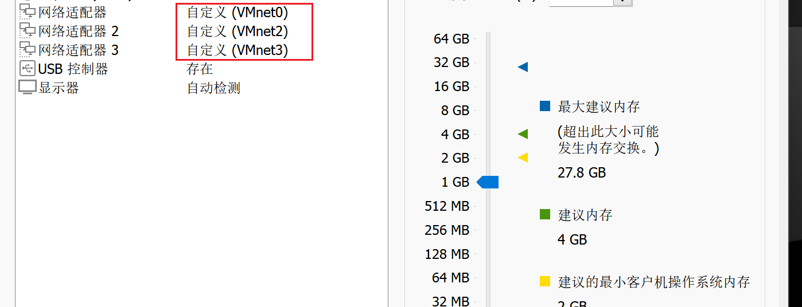Click the green 建议内存 legend square
This screenshot has width=802, height=307.
(545, 215)
